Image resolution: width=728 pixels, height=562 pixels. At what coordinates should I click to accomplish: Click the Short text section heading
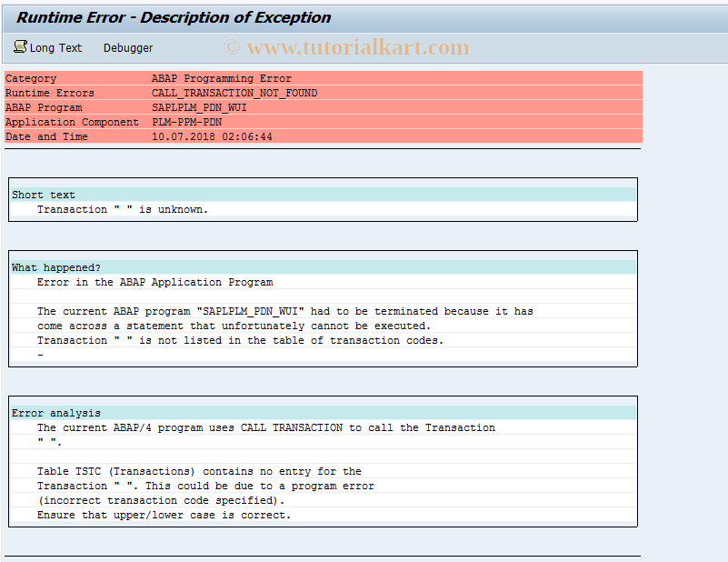pyautogui.click(x=44, y=195)
